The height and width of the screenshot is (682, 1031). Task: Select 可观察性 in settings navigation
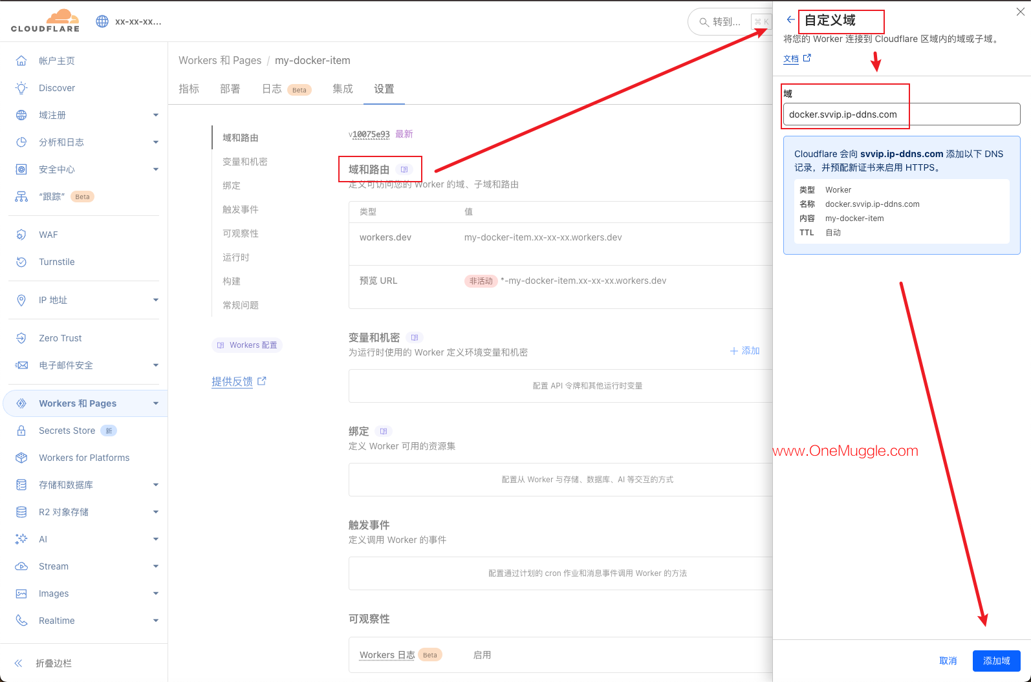pos(241,233)
